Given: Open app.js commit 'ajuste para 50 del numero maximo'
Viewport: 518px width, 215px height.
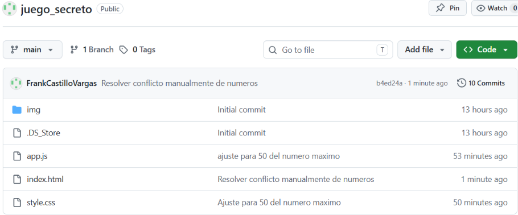Looking at the screenshot, I should click(278, 156).
